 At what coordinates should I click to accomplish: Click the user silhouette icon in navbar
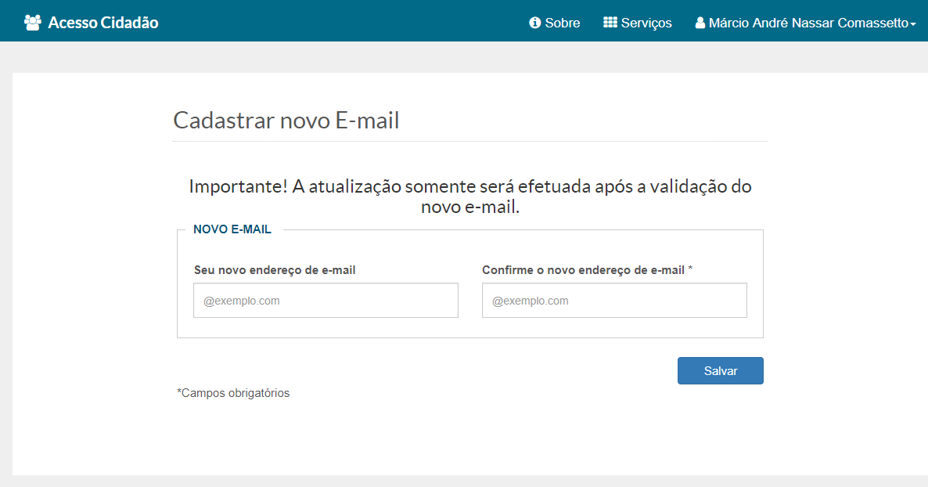coord(700,23)
